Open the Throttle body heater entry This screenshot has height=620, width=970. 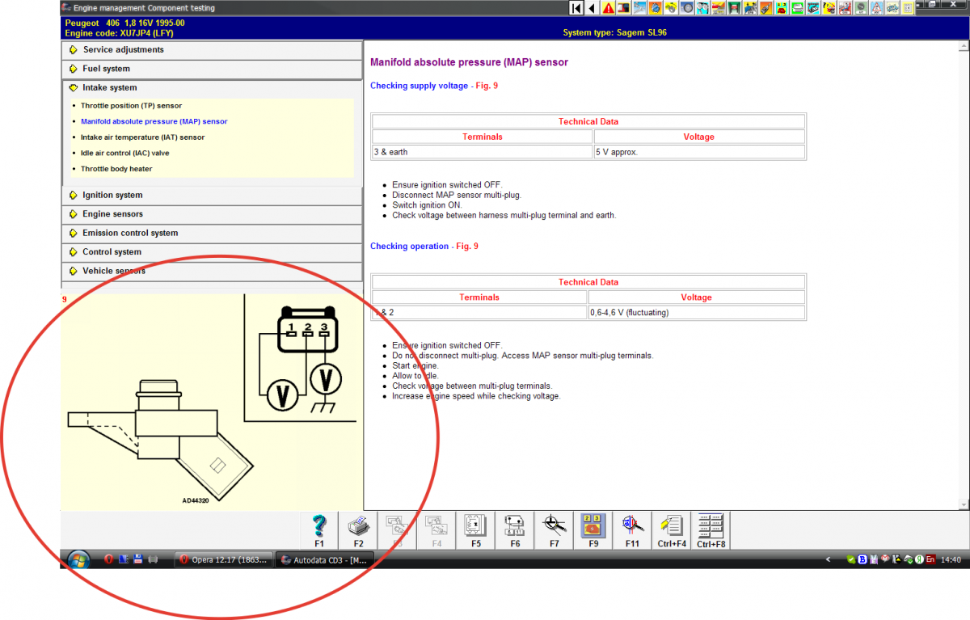(116, 169)
